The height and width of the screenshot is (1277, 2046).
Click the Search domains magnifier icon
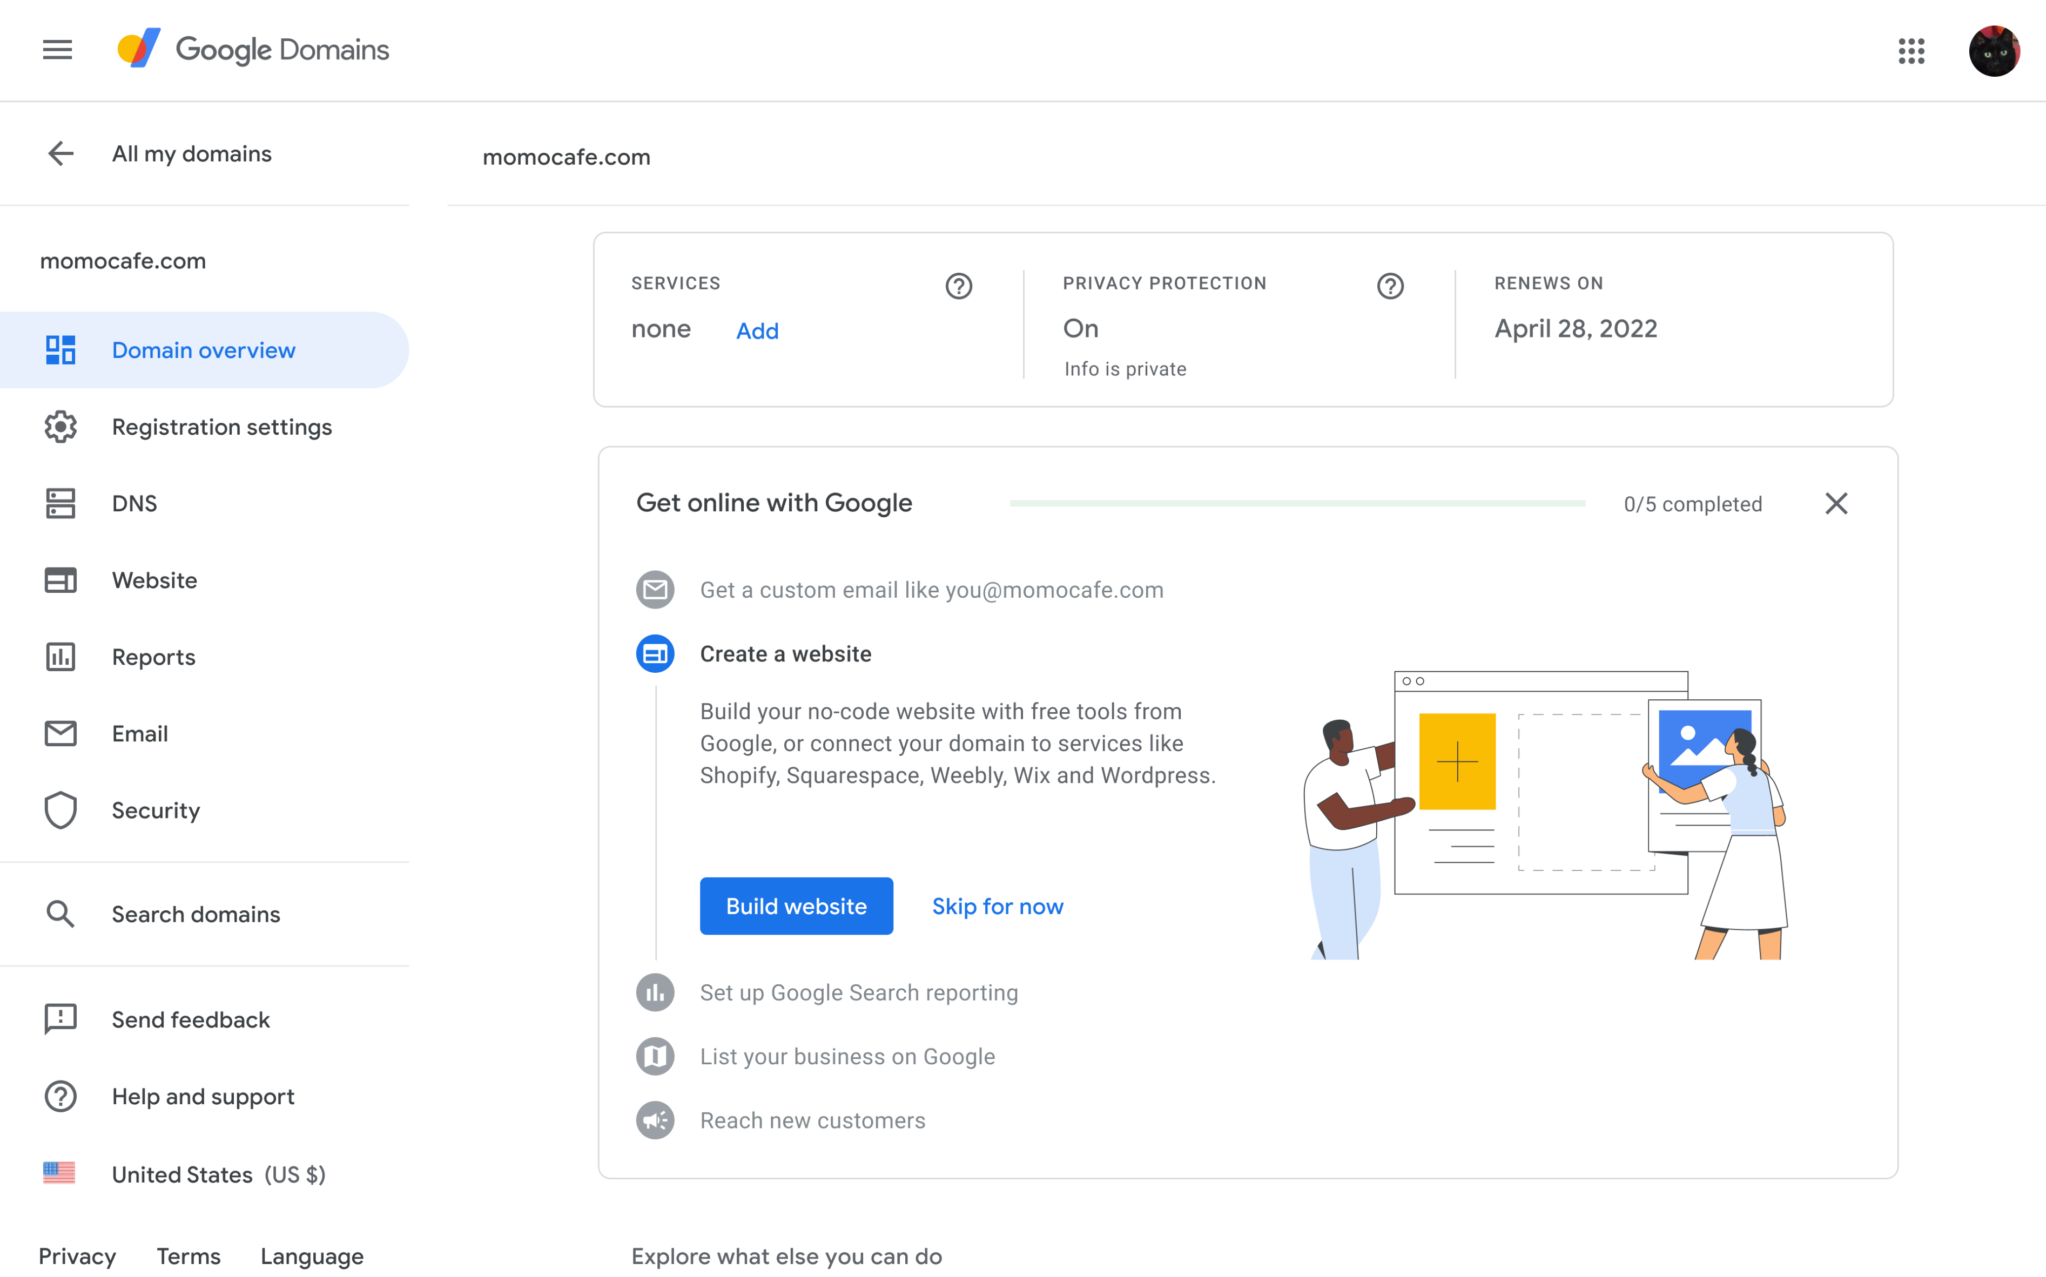point(61,914)
